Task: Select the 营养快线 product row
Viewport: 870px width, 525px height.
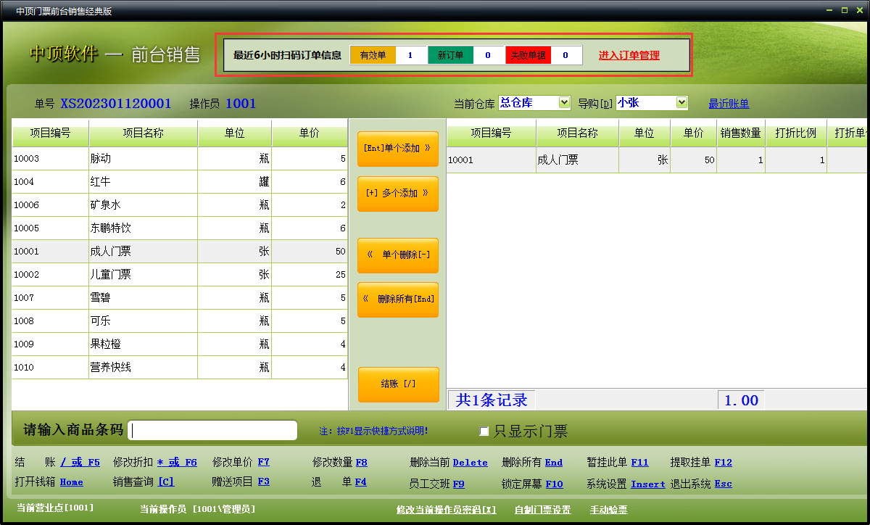Action: 180,368
